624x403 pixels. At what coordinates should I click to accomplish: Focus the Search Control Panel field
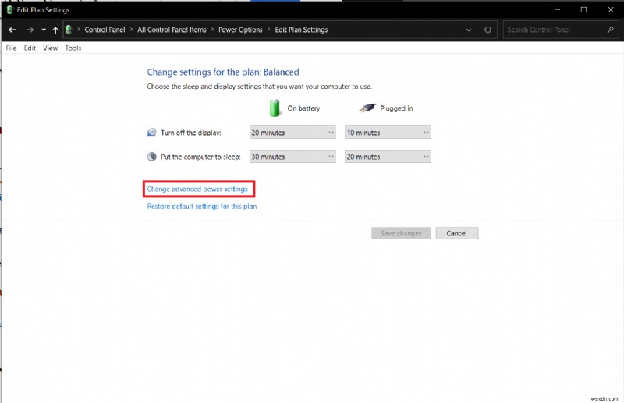(561, 30)
